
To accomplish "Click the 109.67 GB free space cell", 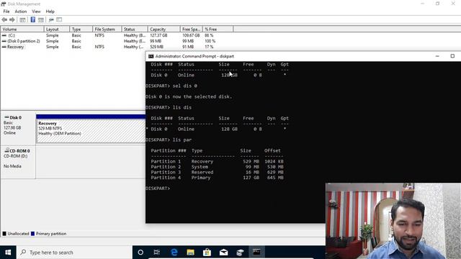I will [x=191, y=35].
